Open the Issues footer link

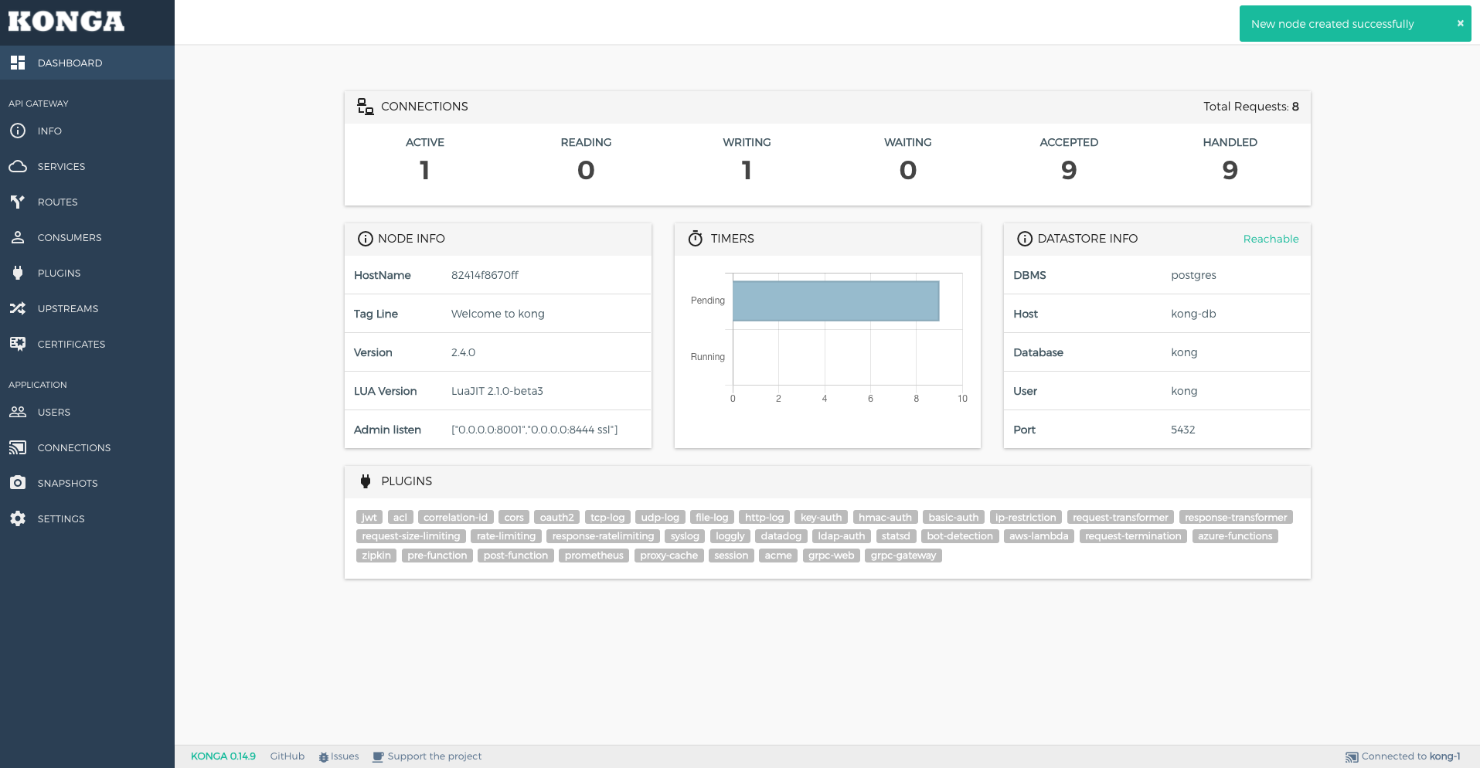pos(339,756)
